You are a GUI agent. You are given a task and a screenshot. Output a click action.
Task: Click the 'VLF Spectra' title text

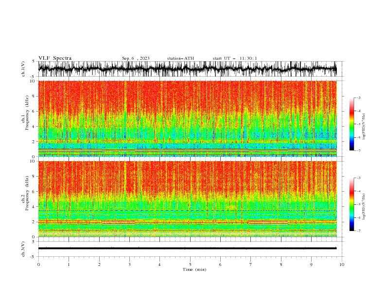coord(55,58)
